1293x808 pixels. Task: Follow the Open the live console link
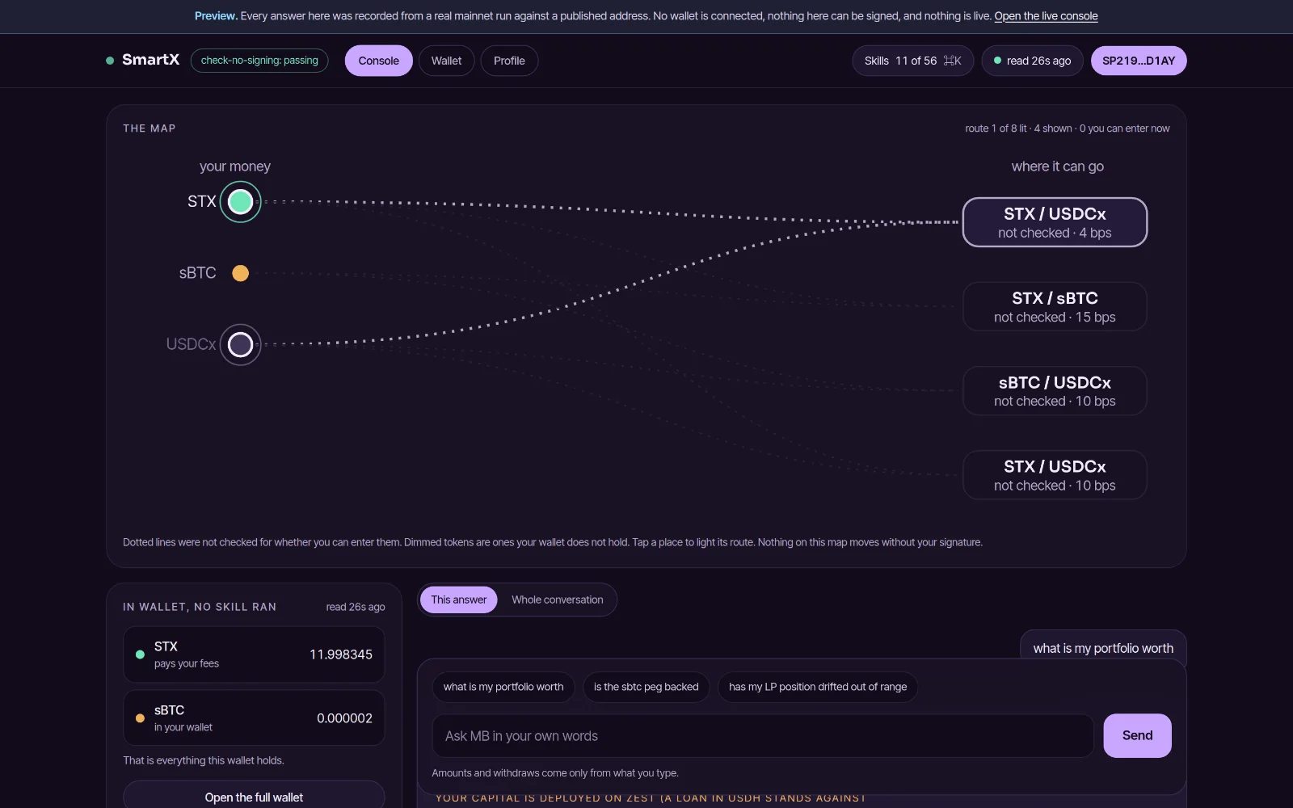tap(1046, 16)
